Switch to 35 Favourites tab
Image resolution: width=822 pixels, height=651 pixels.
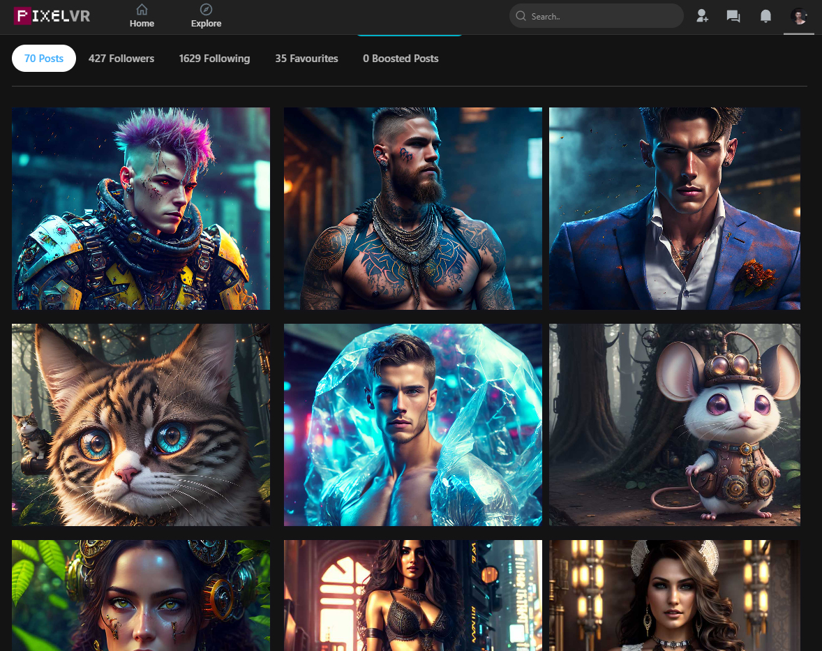306,58
